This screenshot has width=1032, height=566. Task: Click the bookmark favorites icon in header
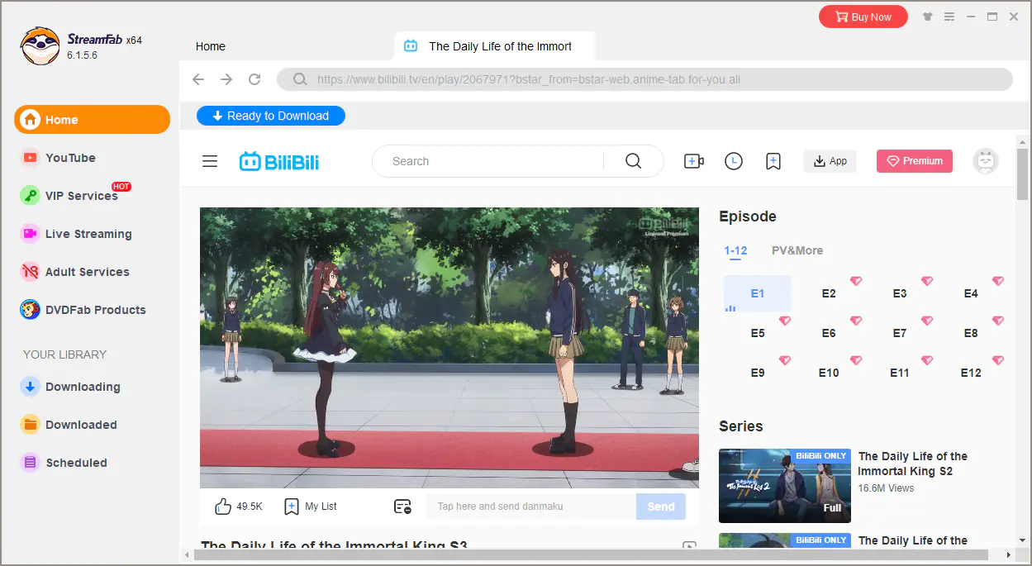point(773,161)
